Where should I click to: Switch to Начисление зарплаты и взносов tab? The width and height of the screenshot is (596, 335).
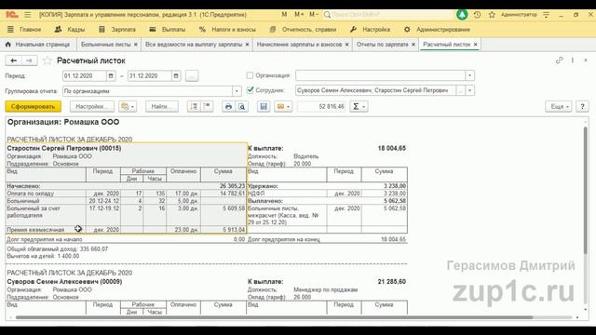299,45
